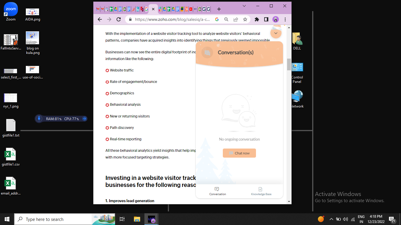Select the gistfile1.csv desktop file
Screen dimensions: 401x225
click(x=11, y=157)
